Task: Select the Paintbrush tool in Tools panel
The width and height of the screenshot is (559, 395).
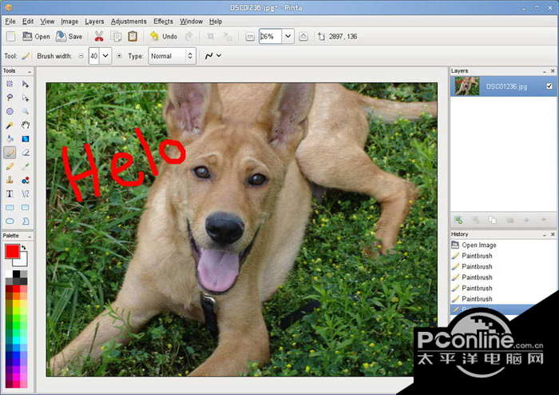Action: pos(10,153)
